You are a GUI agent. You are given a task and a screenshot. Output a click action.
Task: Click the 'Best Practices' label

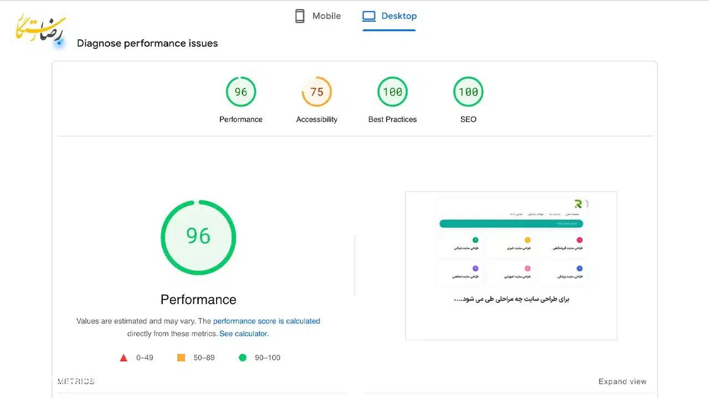point(393,119)
